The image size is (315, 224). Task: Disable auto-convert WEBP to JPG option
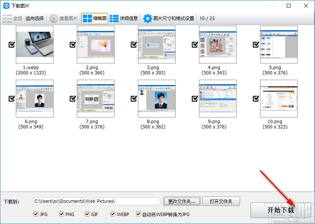point(139,214)
